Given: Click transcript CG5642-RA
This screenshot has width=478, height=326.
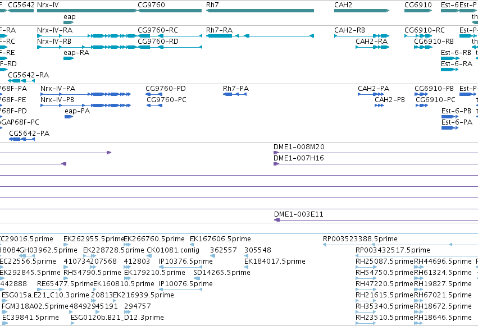Looking at the screenshot, I should [x=21, y=81].
